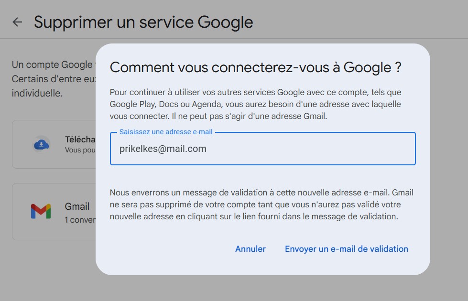Image resolution: width=468 pixels, height=301 pixels.
Task: Click the validation message paragraph
Action: pos(261,204)
